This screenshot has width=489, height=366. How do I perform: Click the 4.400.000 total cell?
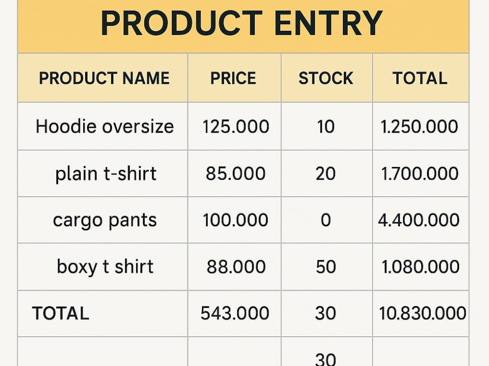(x=421, y=220)
